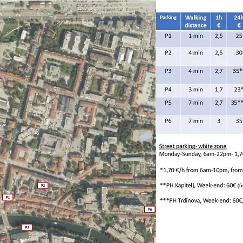The height and width of the screenshot is (243, 243).
Task: Select the P5 row label
Action: 168,103
